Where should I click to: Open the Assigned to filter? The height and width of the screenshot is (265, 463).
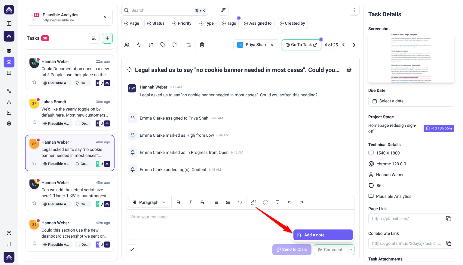click(x=258, y=23)
